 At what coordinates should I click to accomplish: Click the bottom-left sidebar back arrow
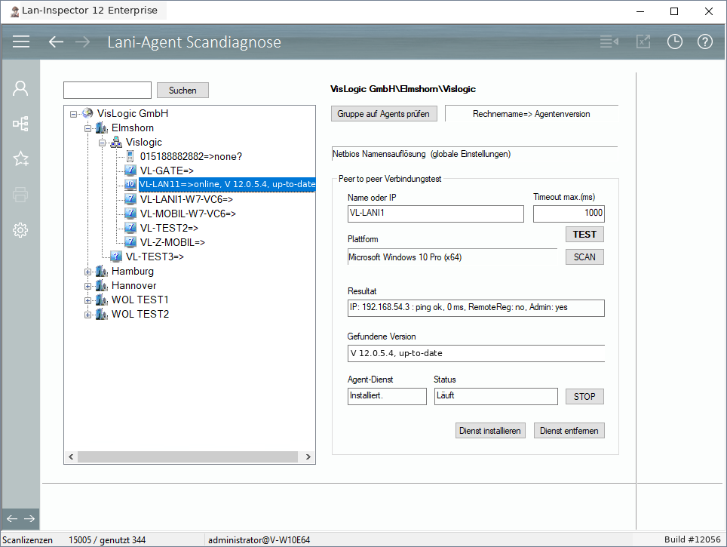pos(12,518)
